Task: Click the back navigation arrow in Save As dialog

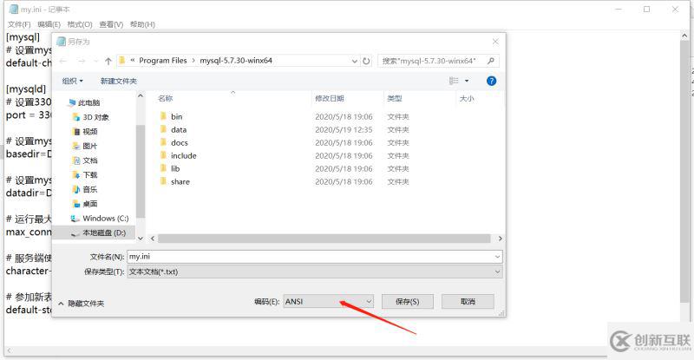Action: coord(63,61)
